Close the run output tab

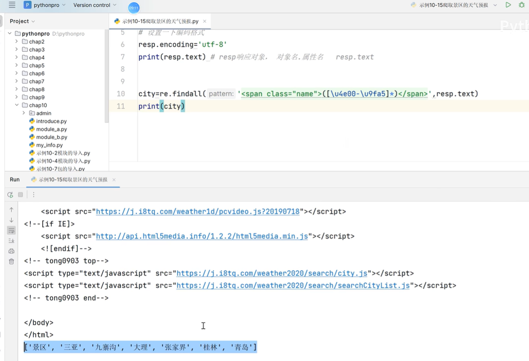pos(114,180)
